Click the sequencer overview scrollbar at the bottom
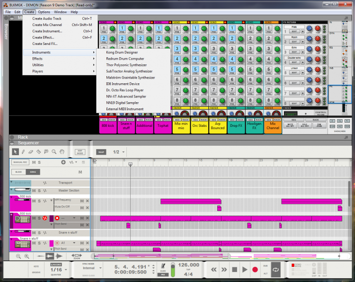Viewport: 355px width, 282px height. 221,256
